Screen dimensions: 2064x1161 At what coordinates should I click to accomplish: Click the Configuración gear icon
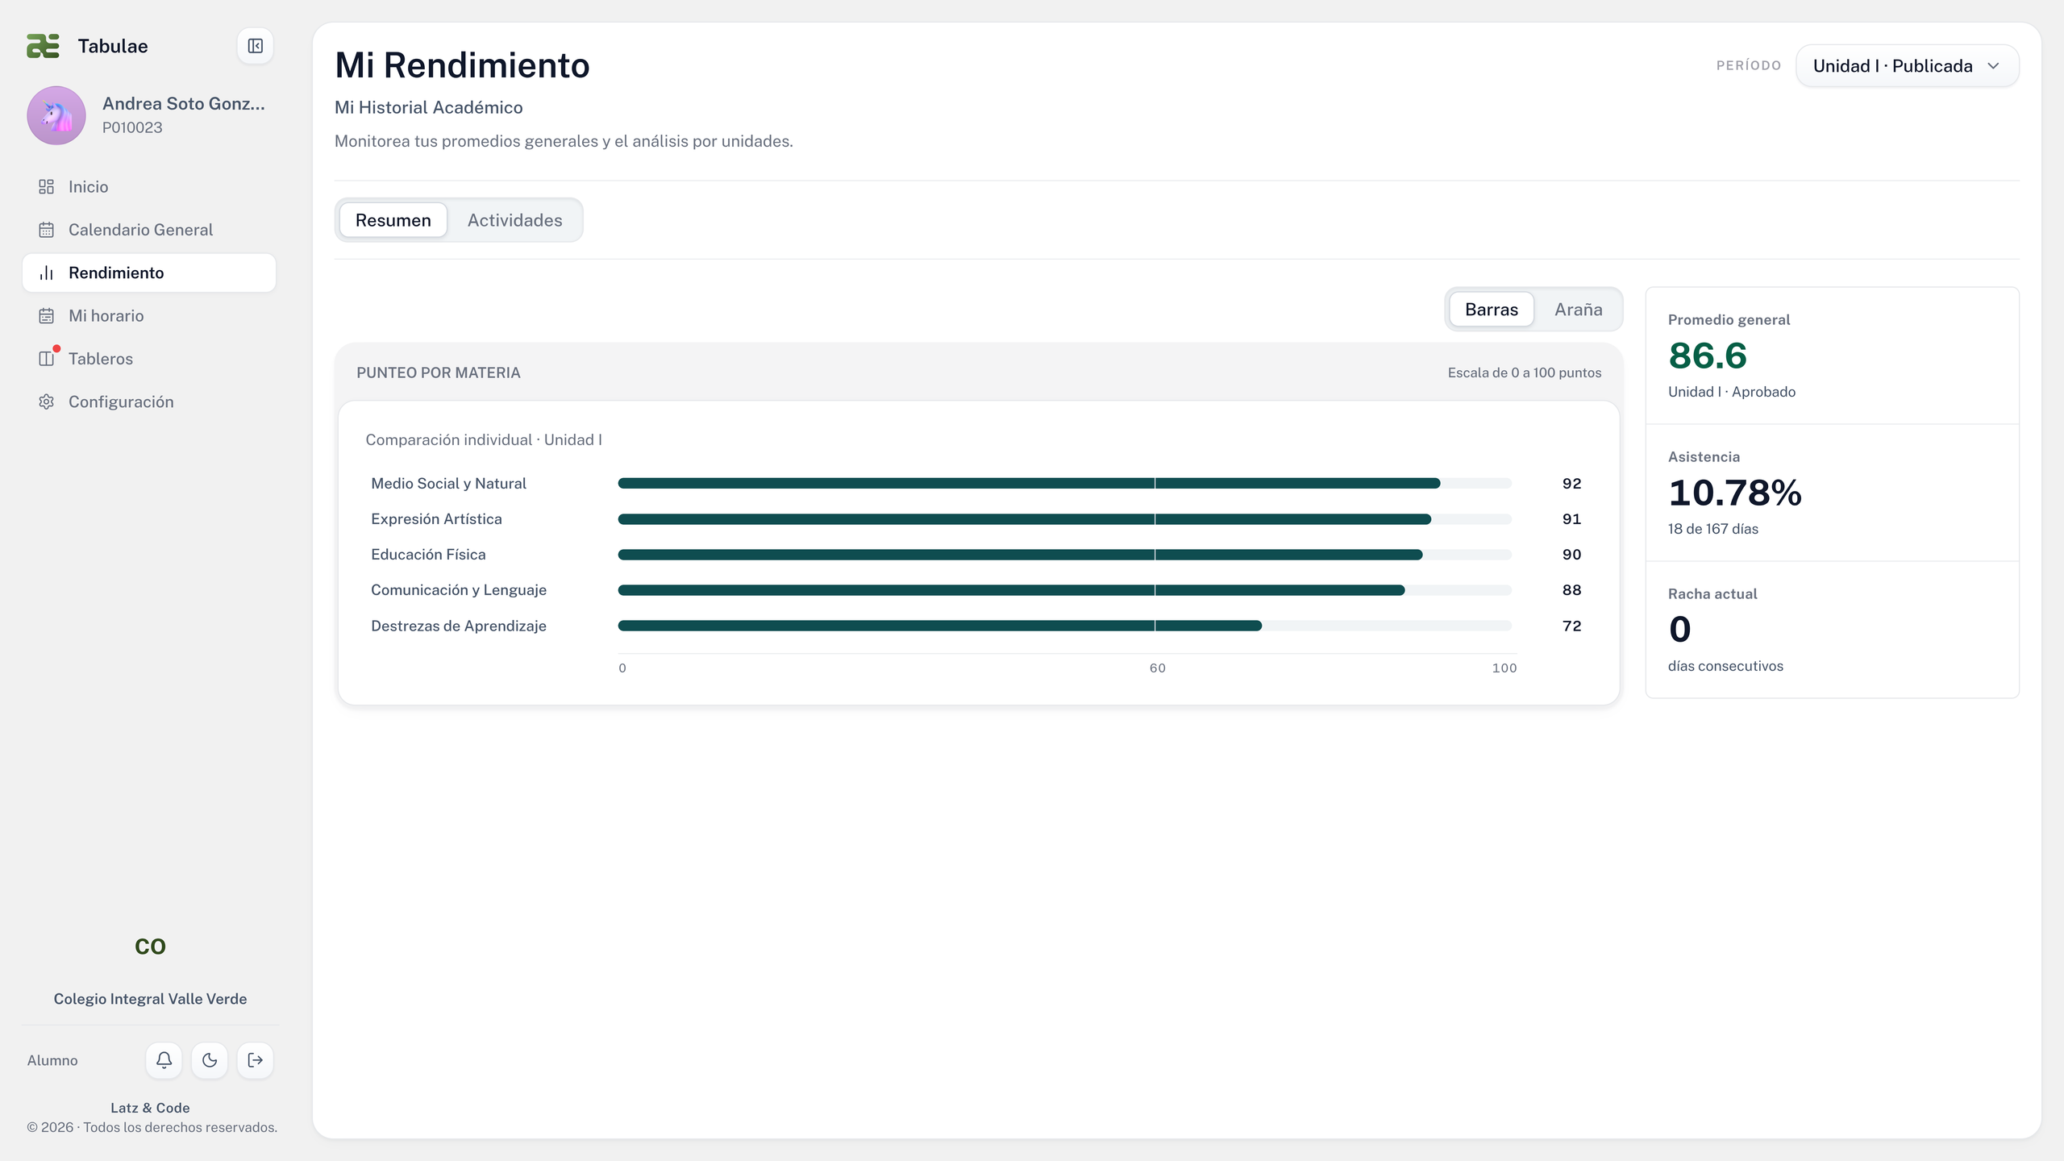click(x=47, y=402)
